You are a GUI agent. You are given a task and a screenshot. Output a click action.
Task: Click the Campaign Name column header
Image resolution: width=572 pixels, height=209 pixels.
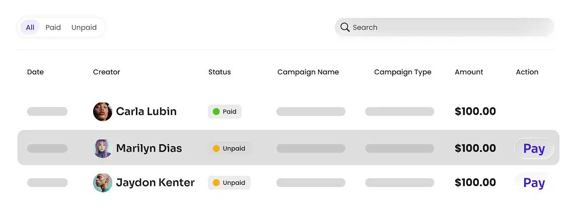pos(308,72)
